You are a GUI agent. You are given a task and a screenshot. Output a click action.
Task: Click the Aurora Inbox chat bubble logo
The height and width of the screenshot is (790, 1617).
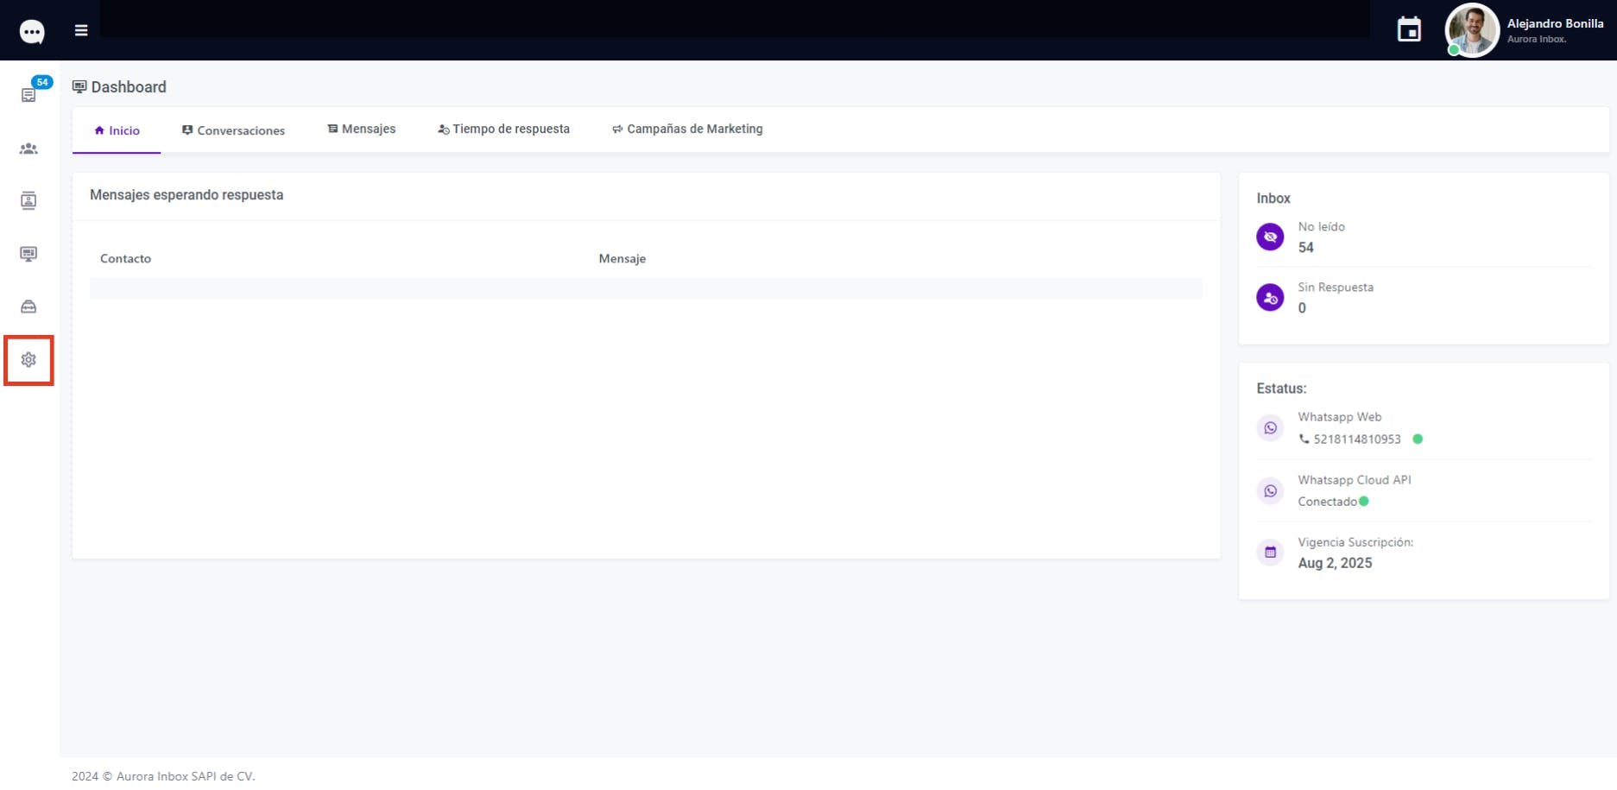tap(32, 32)
